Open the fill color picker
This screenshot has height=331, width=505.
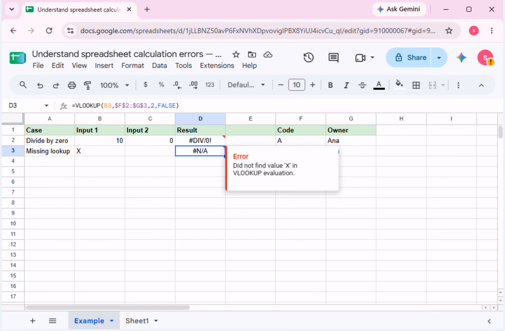(399, 85)
